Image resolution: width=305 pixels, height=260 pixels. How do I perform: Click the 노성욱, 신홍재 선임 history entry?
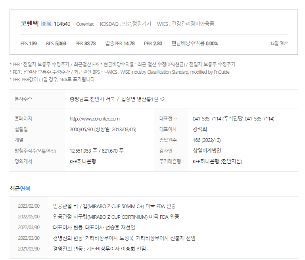(124, 238)
